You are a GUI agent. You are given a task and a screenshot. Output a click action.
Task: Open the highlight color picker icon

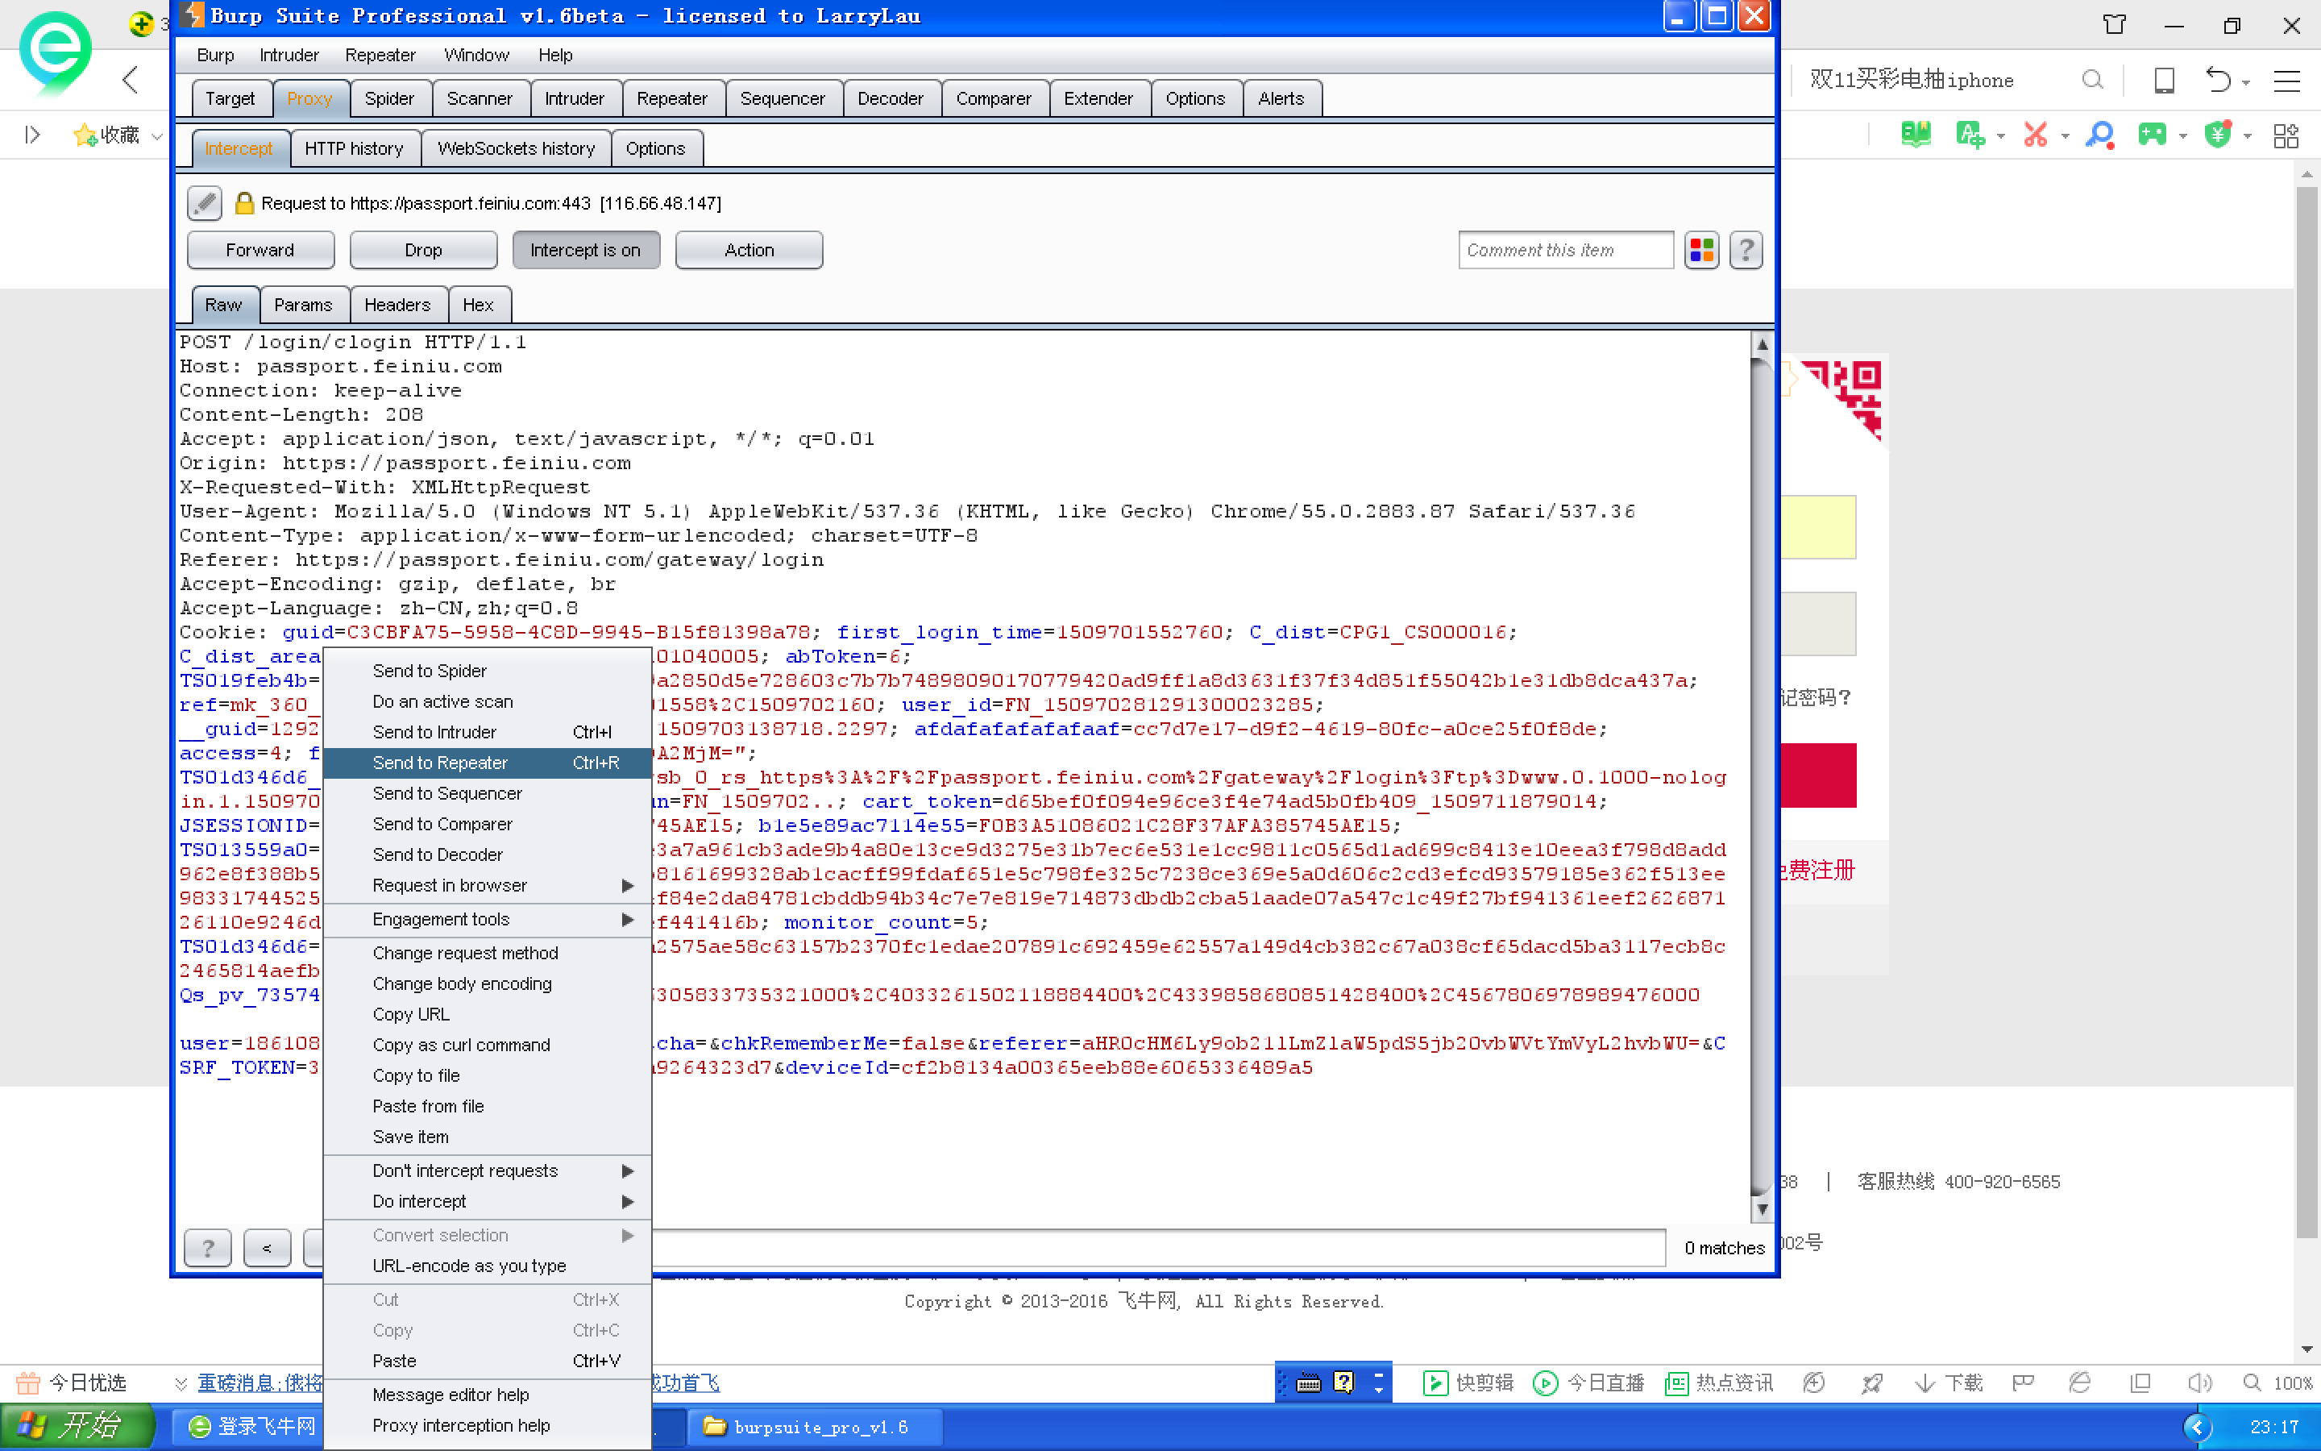click(1701, 251)
